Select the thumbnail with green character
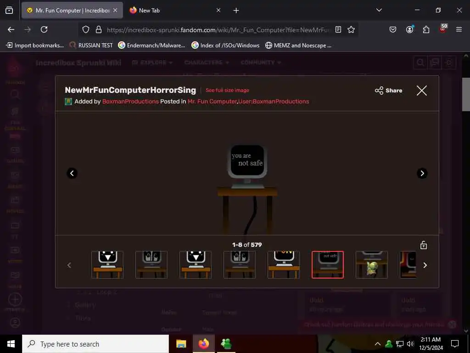This screenshot has width=470, height=353. pos(372,265)
